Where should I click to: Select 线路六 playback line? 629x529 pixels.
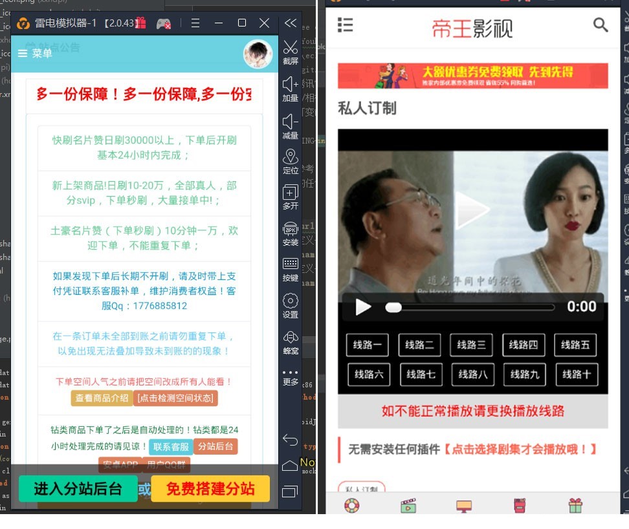pyautogui.click(x=369, y=374)
